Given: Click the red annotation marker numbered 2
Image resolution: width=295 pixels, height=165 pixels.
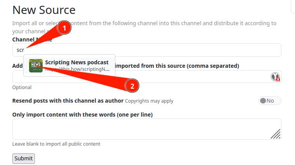Looking at the screenshot, I should click(132, 86).
